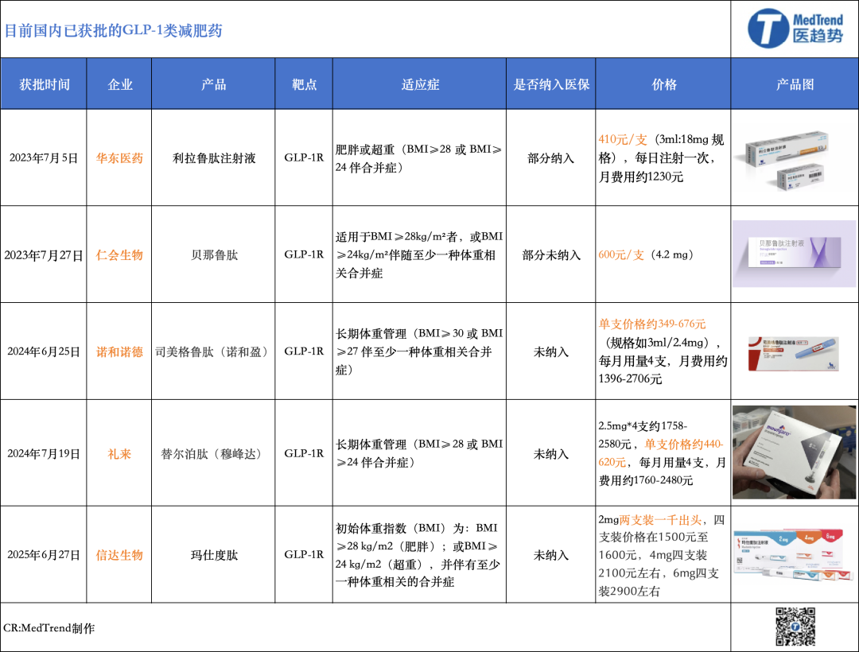
Task: Select the 诺和诺德 indication with BMI≥30
Action: pos(419,351)
